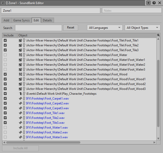Click the Foot_Carpet1.wav waveform icon

(x=20, y=99)
